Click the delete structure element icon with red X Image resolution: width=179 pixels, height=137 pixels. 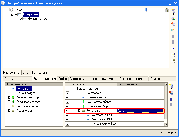tap(173, 24)
